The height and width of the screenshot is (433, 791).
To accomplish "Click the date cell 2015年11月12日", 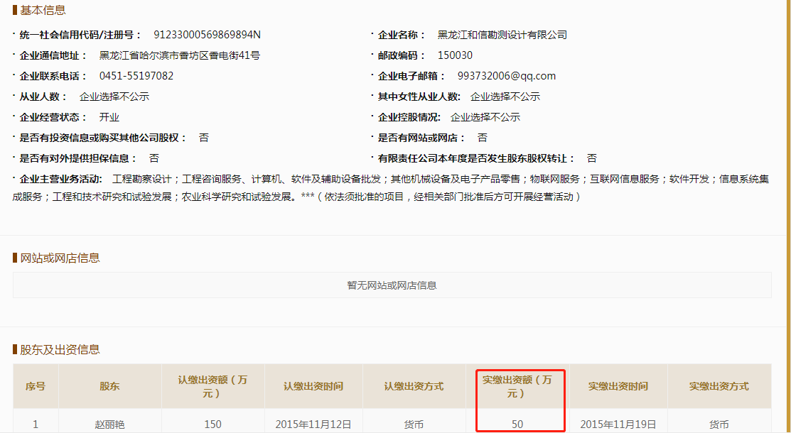I will [313, 424].
